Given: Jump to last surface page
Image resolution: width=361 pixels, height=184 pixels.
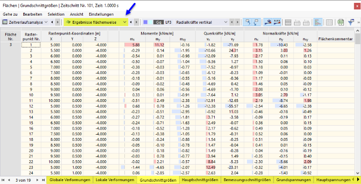Looking at the screenshot, I should (43, 180).
